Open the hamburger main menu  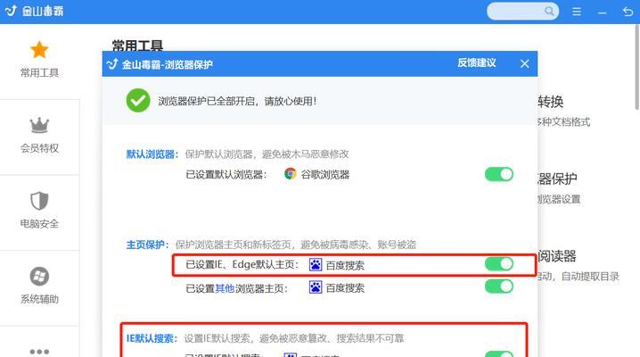coord(577,12)
